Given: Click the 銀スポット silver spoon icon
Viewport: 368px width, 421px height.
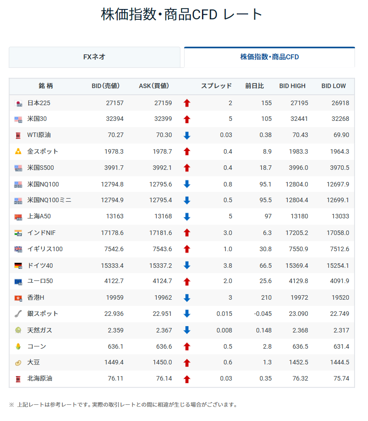Looking at the screenshot, I should [18, 314].
